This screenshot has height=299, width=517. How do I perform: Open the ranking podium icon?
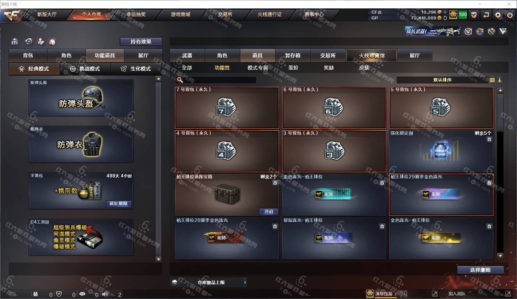[15, 41]
